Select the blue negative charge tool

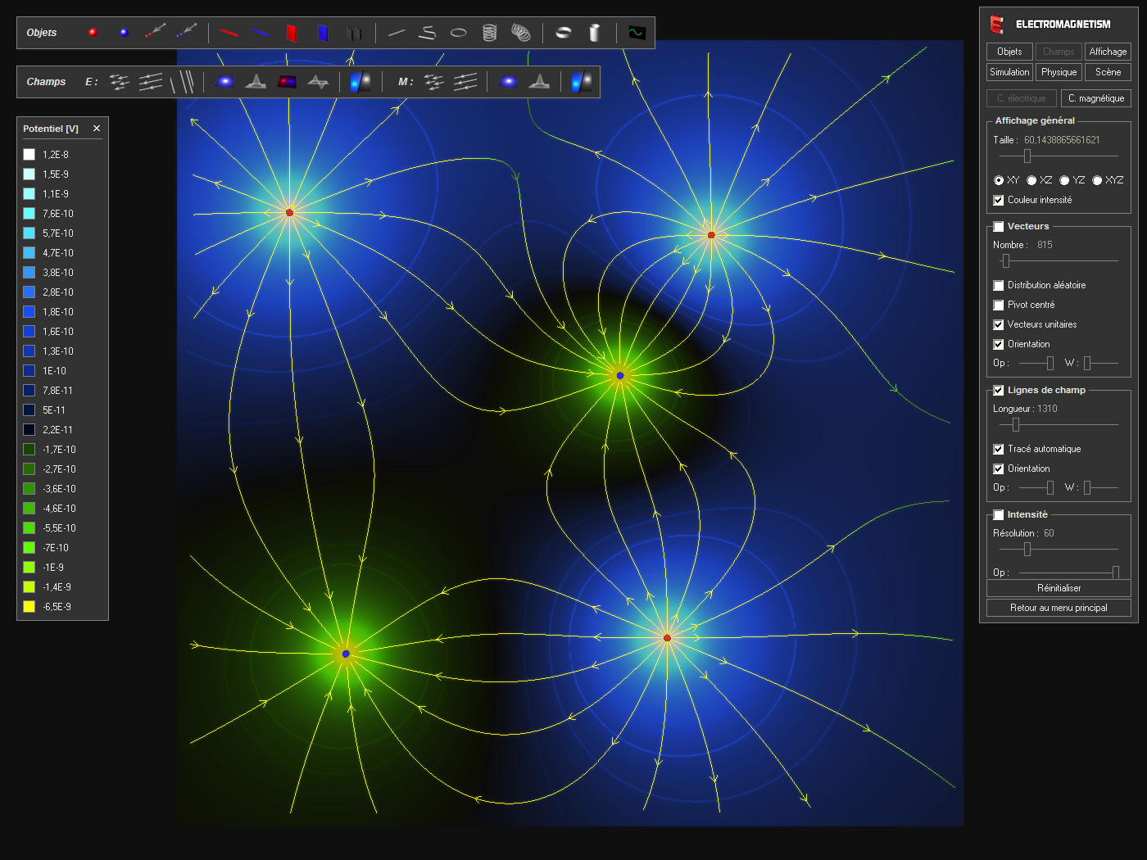pyautogui.click(x=124, y=32)
